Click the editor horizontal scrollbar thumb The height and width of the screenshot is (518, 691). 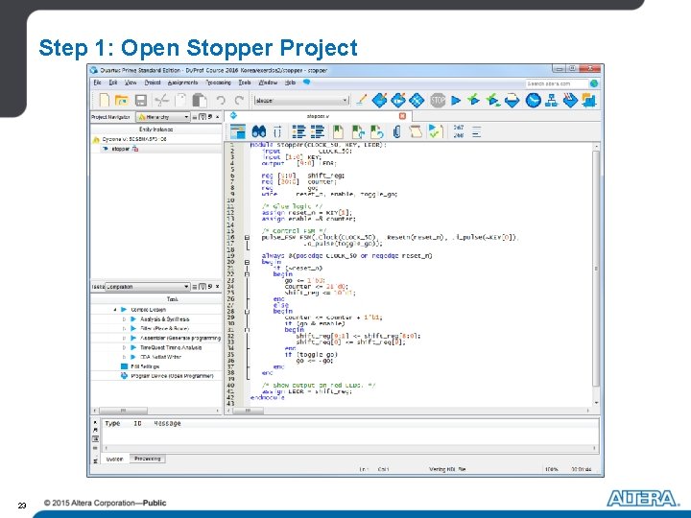[x=249, y=411]
